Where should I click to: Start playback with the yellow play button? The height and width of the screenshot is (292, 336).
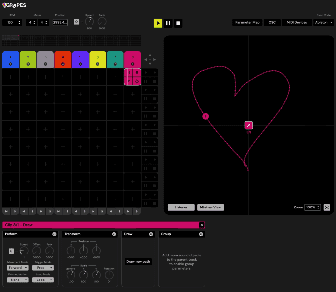point(158,23)
